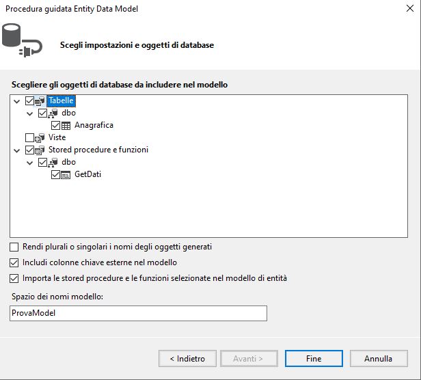
Task: Collapse the dbo node under Tabelle
Action: point(30,114)
